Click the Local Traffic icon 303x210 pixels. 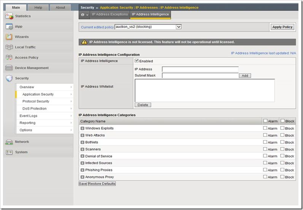click(9, 47)
